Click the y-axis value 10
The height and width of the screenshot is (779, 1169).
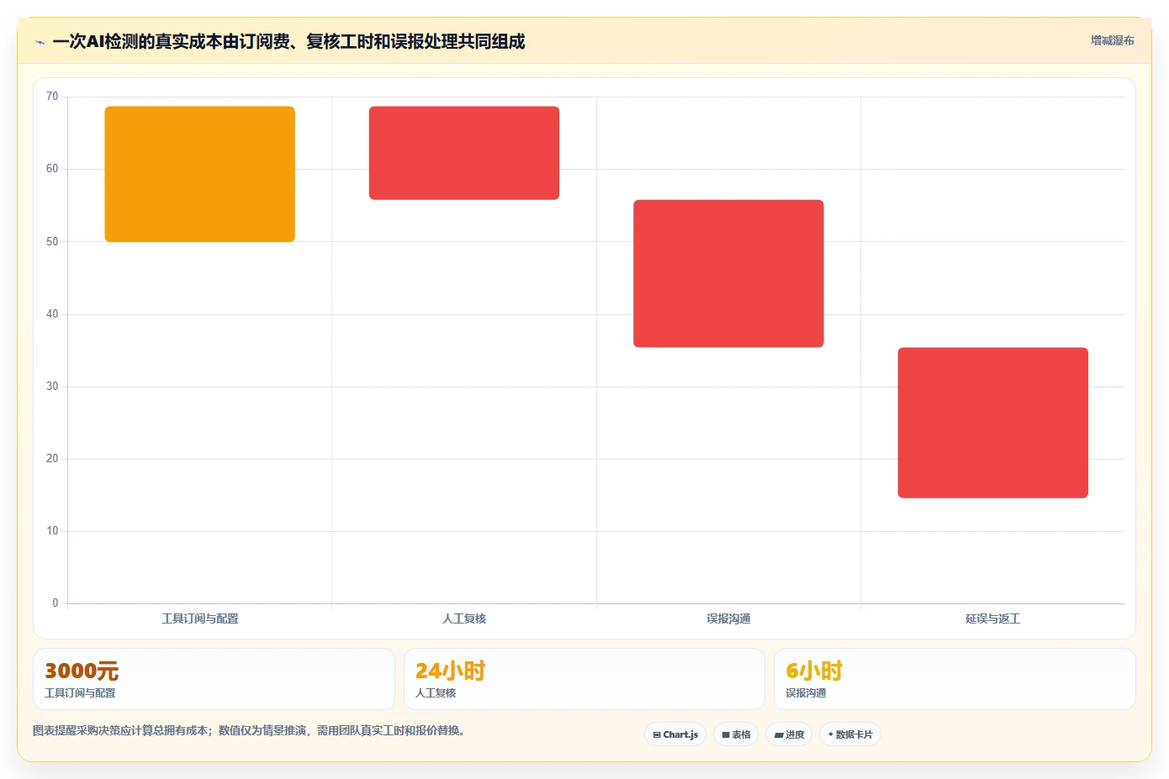click(52, 531)
